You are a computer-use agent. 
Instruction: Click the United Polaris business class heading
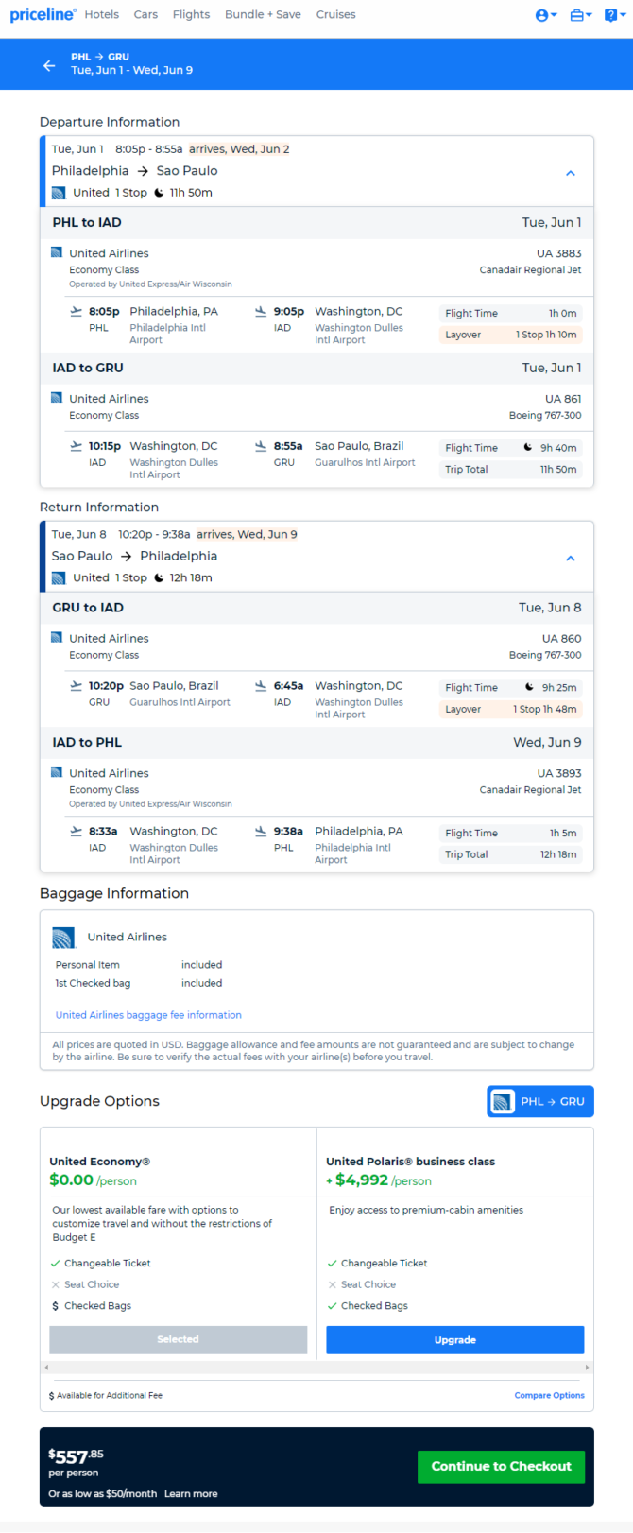pos(410,1162)
